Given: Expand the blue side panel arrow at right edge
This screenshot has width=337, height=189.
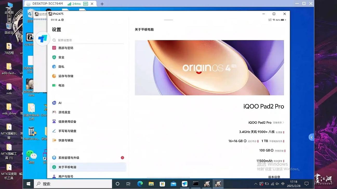Looking at the screenshot, I should [x=312, y=137].
